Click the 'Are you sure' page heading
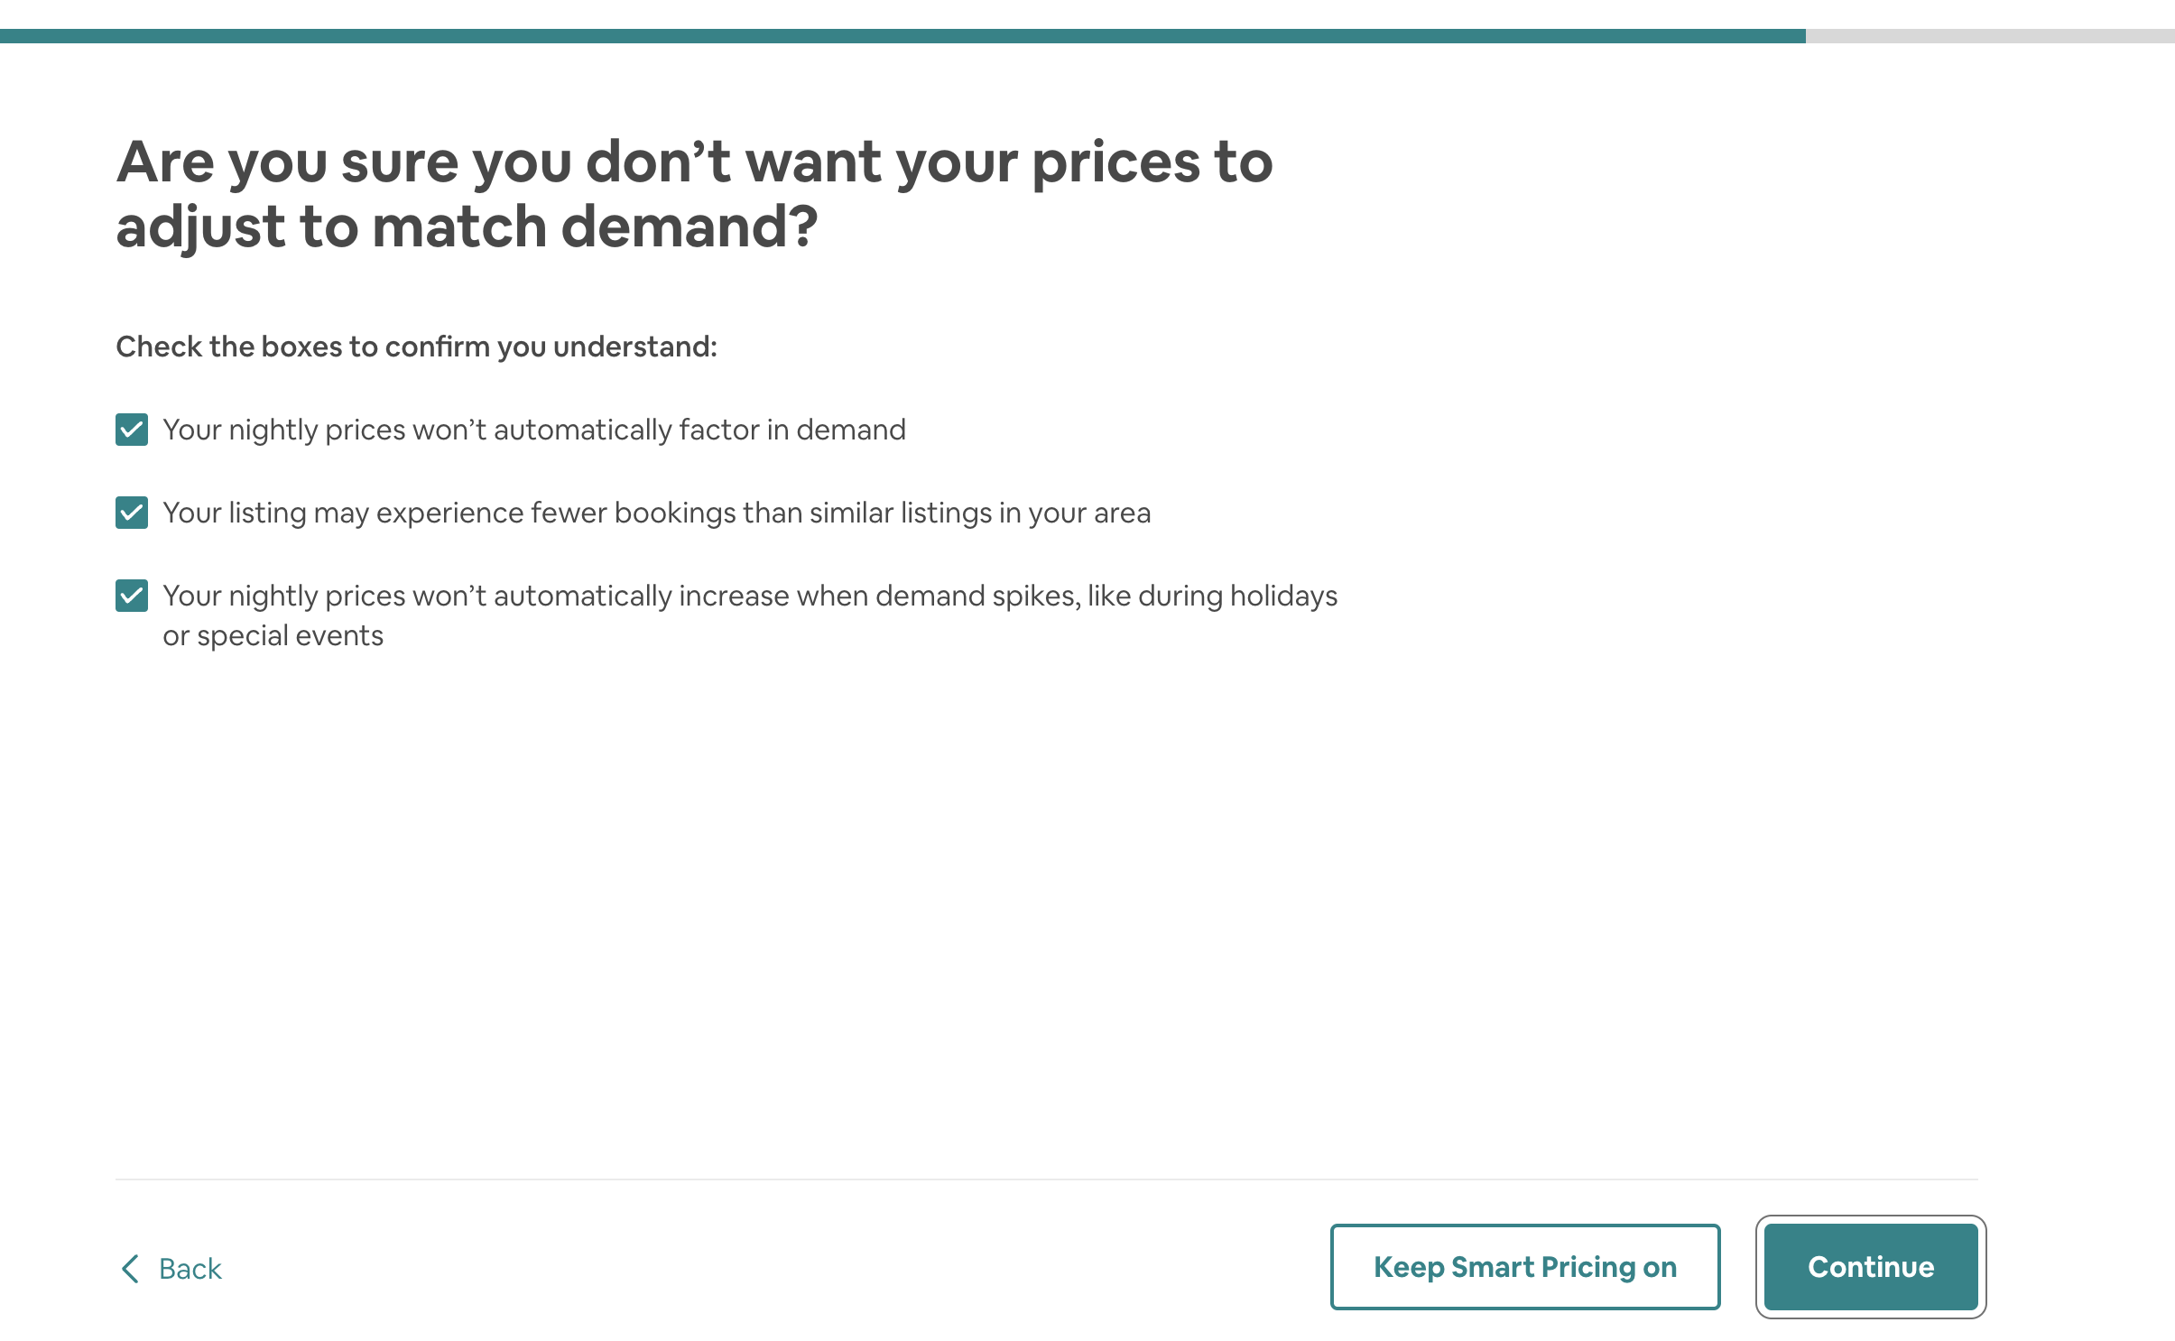 click(694, 162)
